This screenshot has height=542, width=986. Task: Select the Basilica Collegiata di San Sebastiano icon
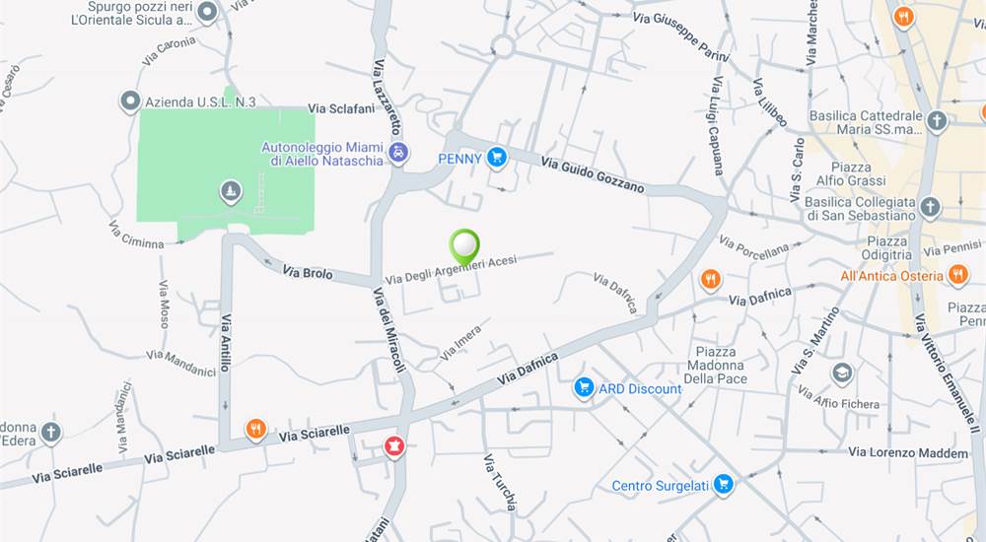[930, 207]
